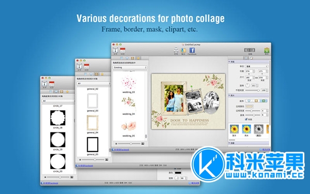Select the wedding_05 rose clipart

tap(129, 126)
